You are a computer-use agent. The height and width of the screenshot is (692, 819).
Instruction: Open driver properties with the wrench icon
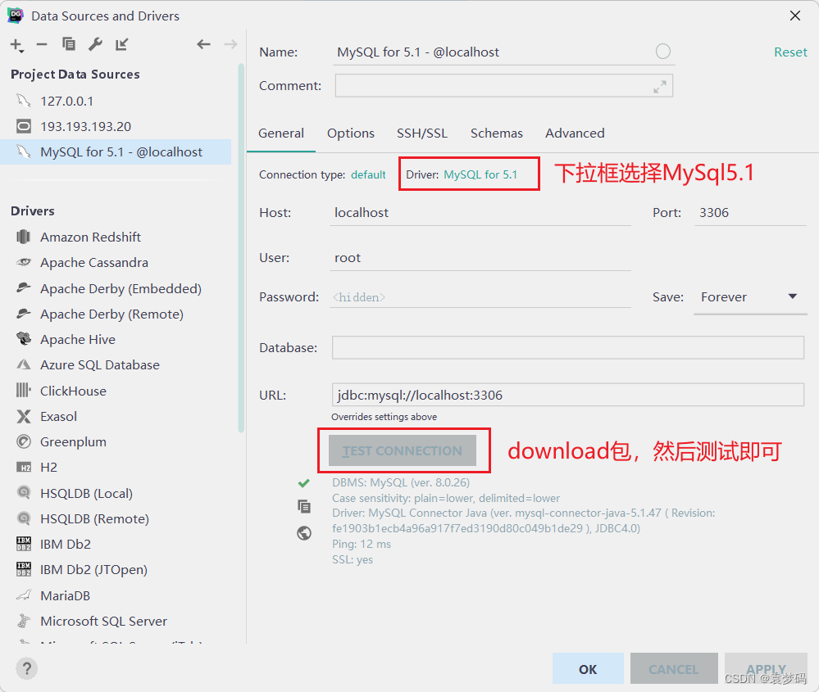[95, 45]
